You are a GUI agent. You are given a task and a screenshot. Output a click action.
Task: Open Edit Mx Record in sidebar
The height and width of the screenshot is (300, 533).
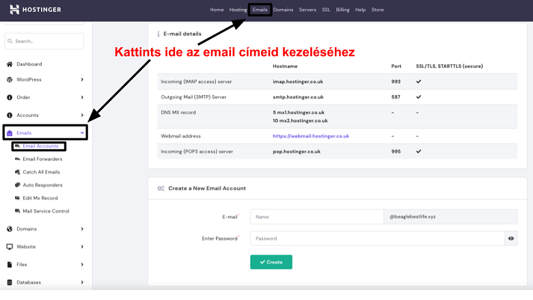click(x=40, y=198)
